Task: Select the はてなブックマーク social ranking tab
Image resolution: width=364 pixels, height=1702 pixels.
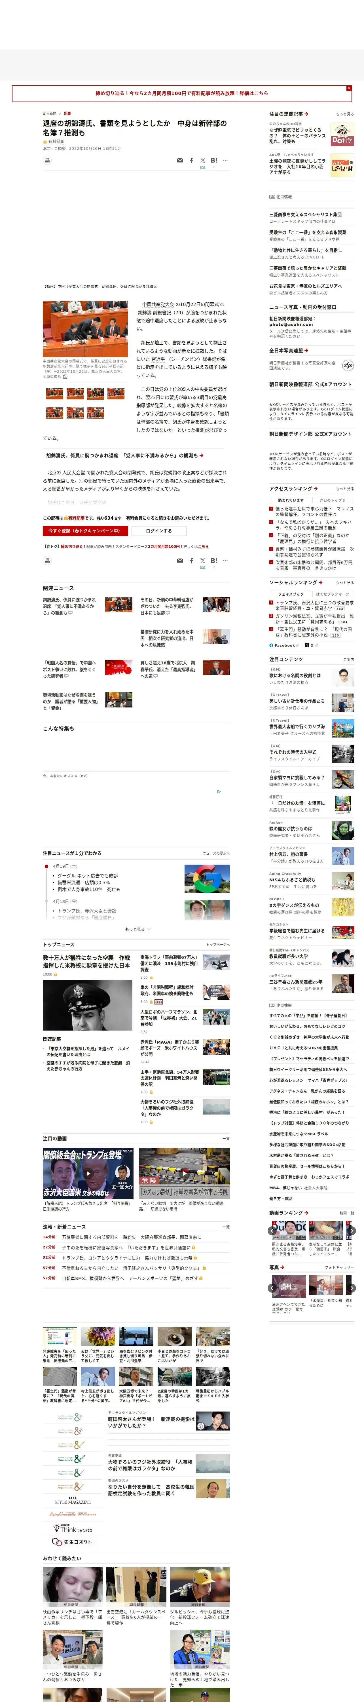Action: click(x=332, y=594)
